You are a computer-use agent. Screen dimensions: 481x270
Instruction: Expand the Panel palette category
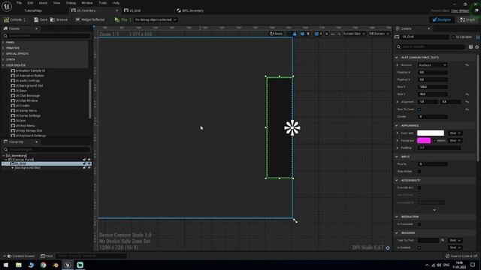3,43
